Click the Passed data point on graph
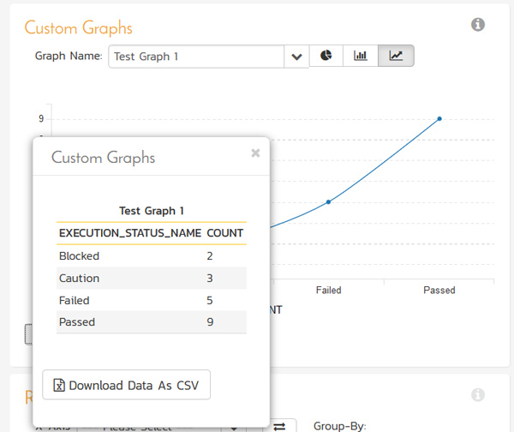The height and width of the screenshot is (432, 514). [439, 118]
